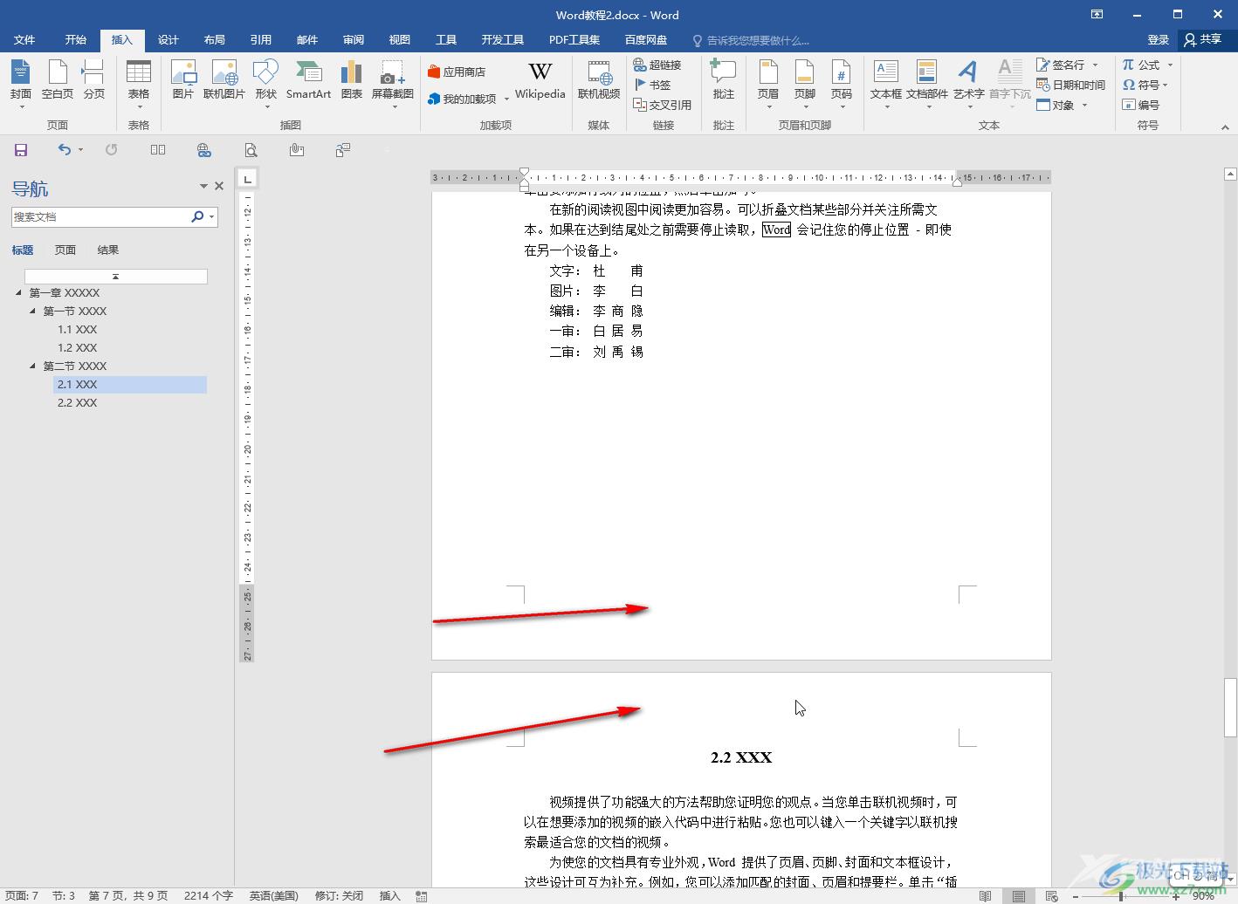
Task: Switch to web layout view
Action: pos(1051,895)
